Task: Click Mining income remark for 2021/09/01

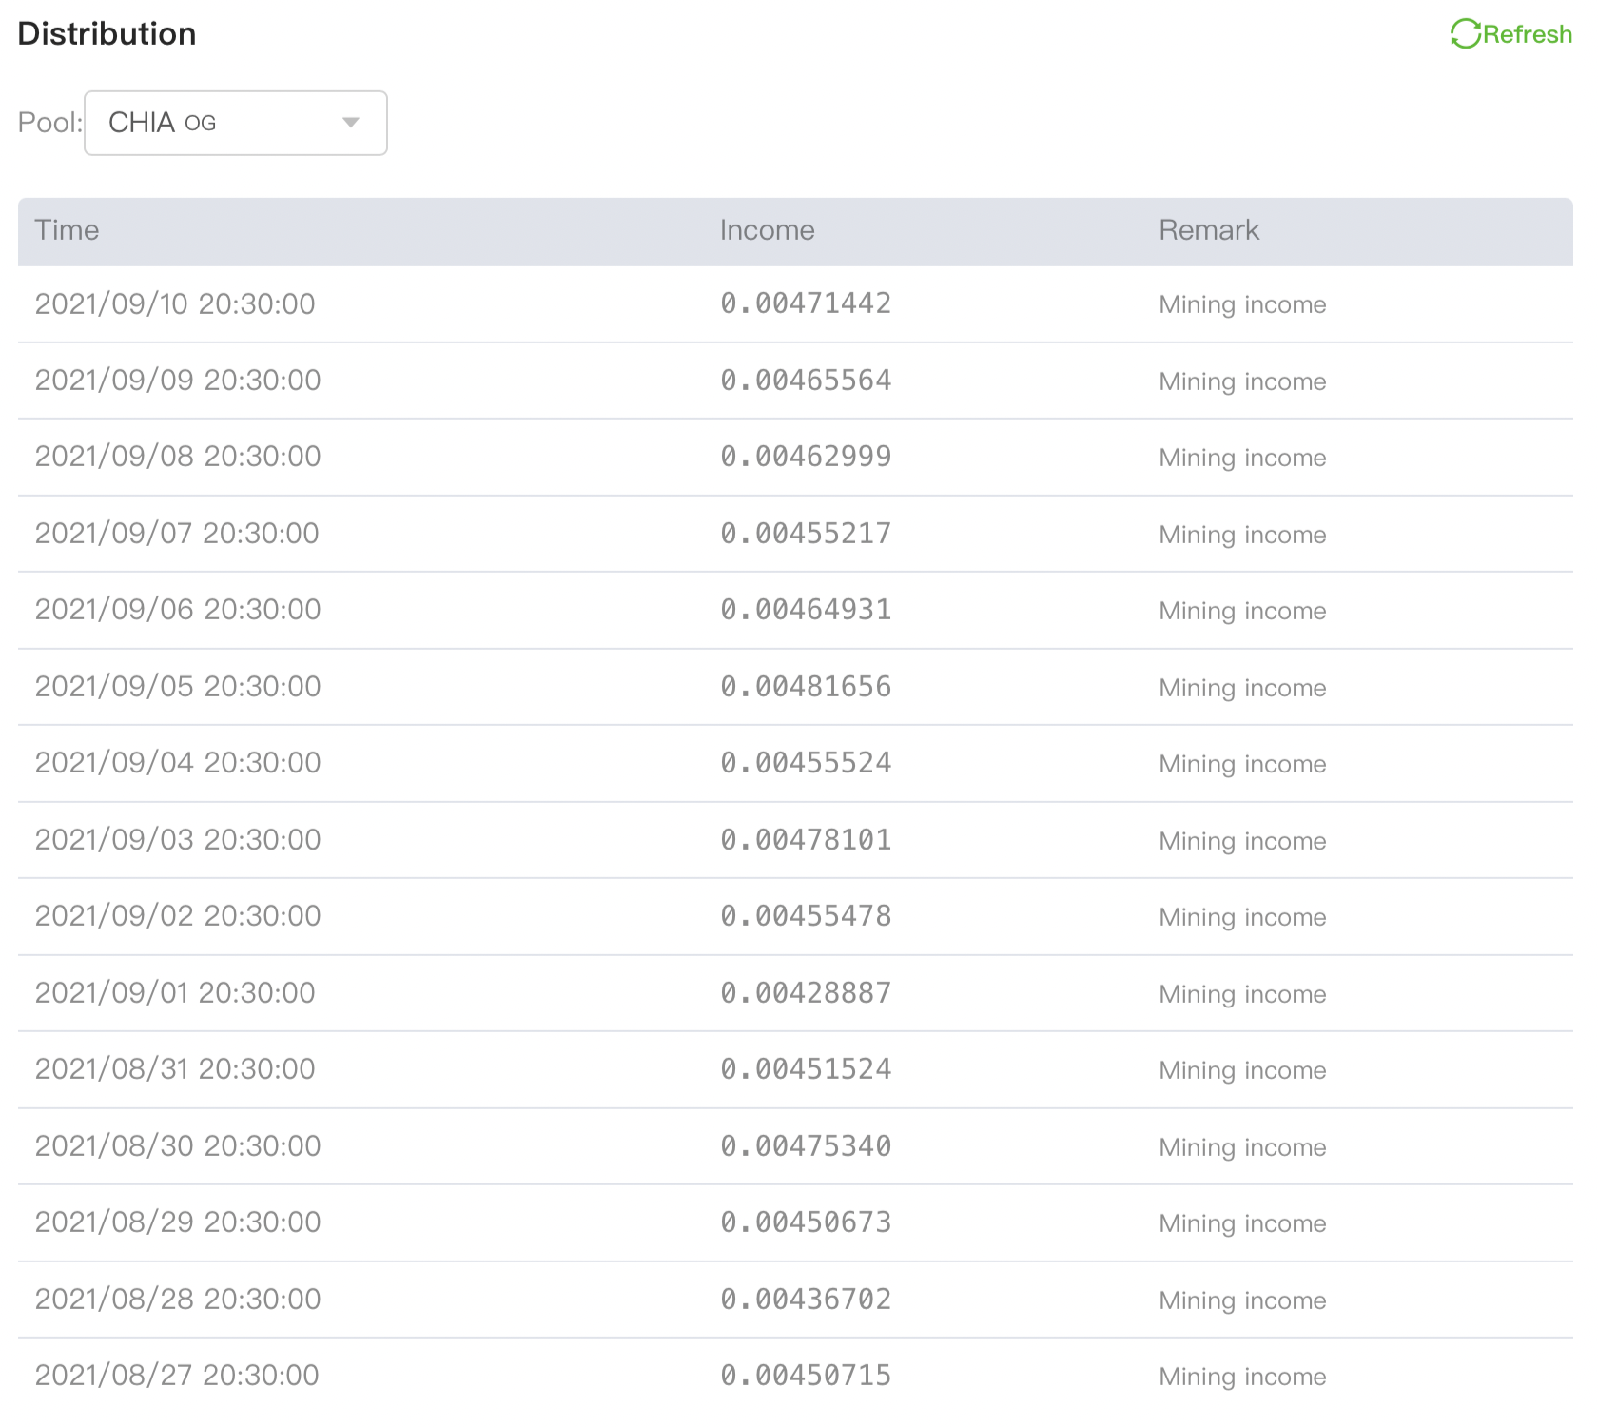Action: click(1242, 995)
